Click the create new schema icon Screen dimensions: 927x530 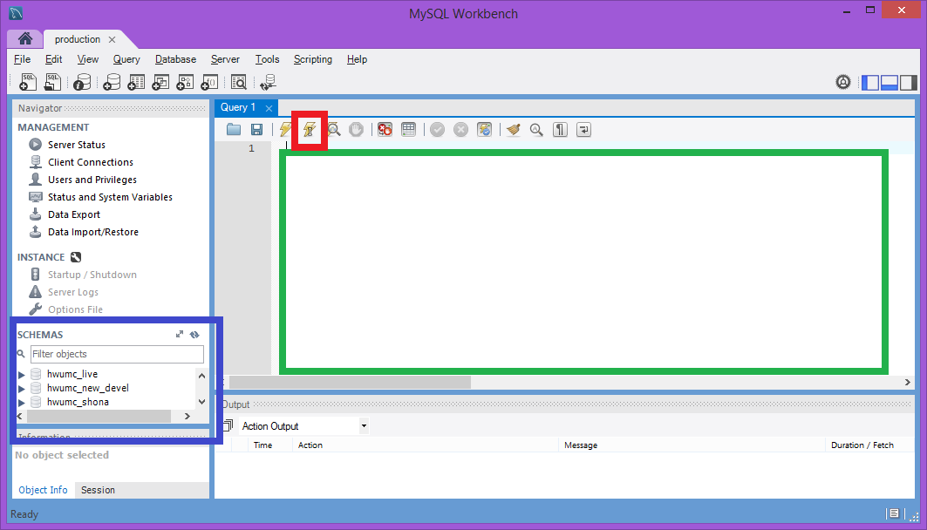111,82
